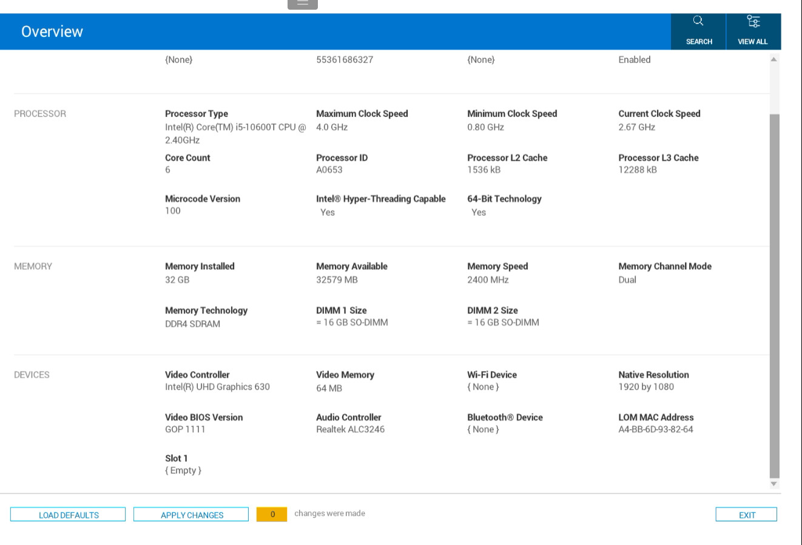Click the Native Resolution value 1920 by 1080
The width and height of the screenshot is (802, 545).
(646, 387)
